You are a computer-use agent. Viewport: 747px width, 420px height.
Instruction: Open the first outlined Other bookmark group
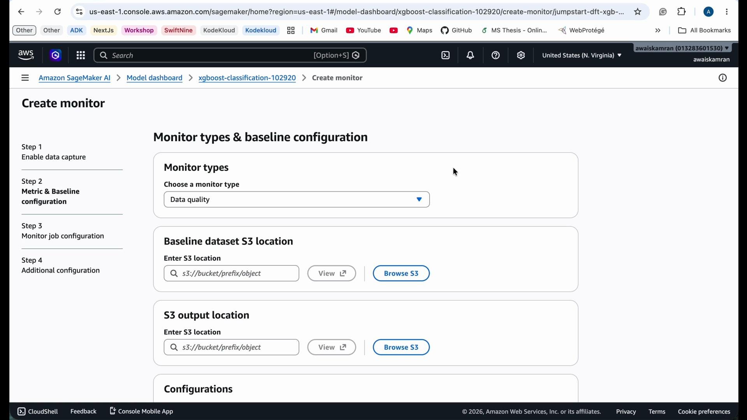(x=24, y=30)
